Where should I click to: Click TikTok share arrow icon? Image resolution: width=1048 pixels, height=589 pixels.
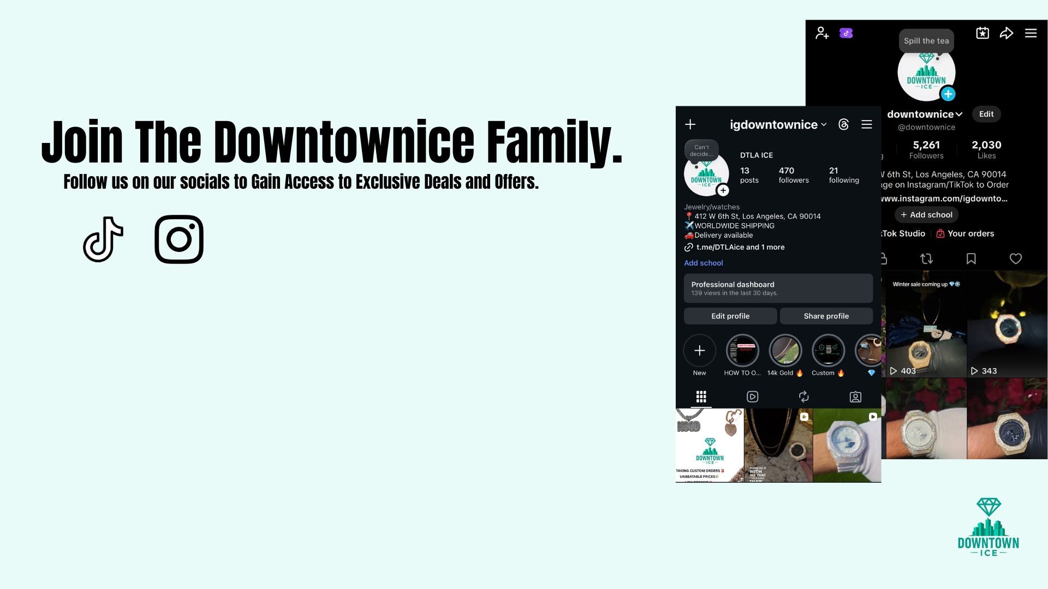(x=1007, y=33)
